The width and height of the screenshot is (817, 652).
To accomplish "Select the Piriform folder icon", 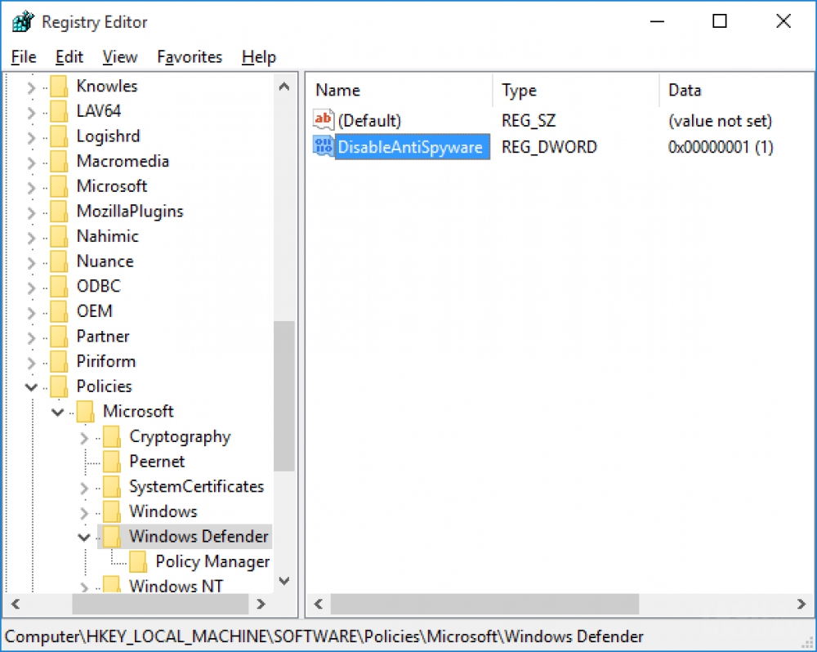I will tap(59, 361).
